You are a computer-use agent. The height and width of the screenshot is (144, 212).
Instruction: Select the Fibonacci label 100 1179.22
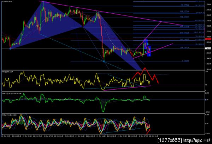tap(185, 5)
